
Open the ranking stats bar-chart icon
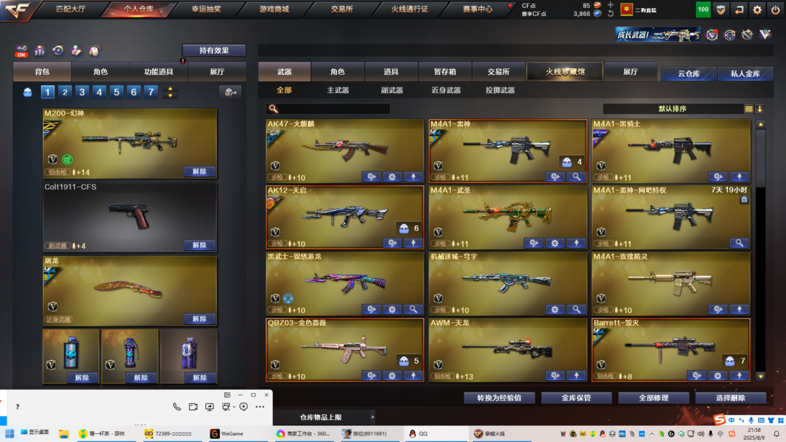click(39, 51)
